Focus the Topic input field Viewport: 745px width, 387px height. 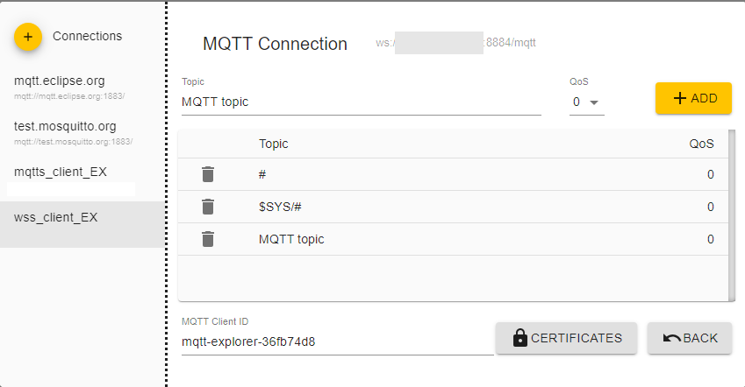point(361,102)
